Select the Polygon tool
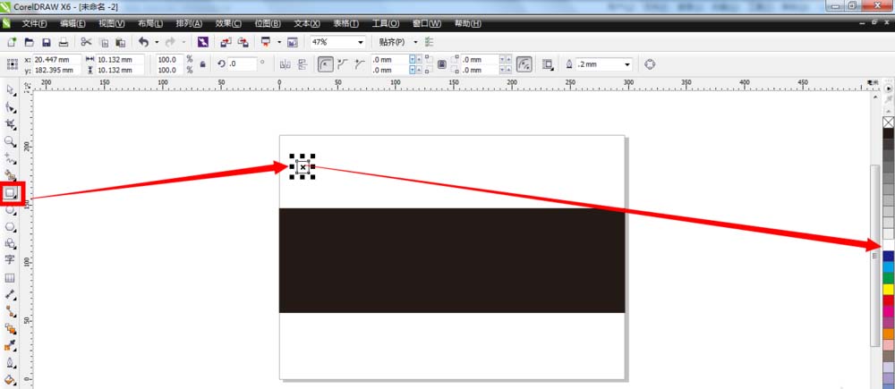This screenshot has height=389, width=895. (10, 226)
